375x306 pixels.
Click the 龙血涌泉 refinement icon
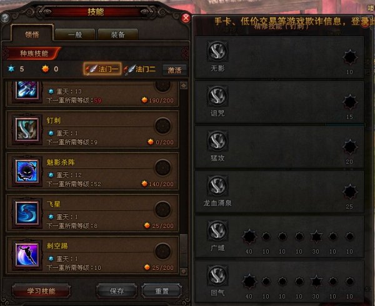tap(217, 185)
